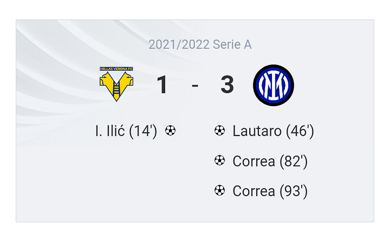Click the Hellas Verona FC club crest

116,84
